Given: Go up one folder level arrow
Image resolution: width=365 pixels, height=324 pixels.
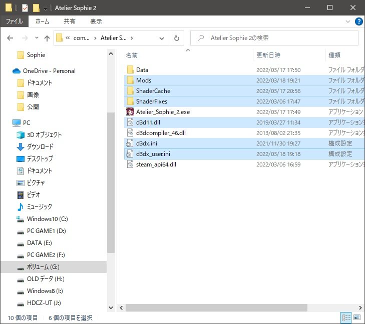Looking at the screenshot, I should 47,38.
